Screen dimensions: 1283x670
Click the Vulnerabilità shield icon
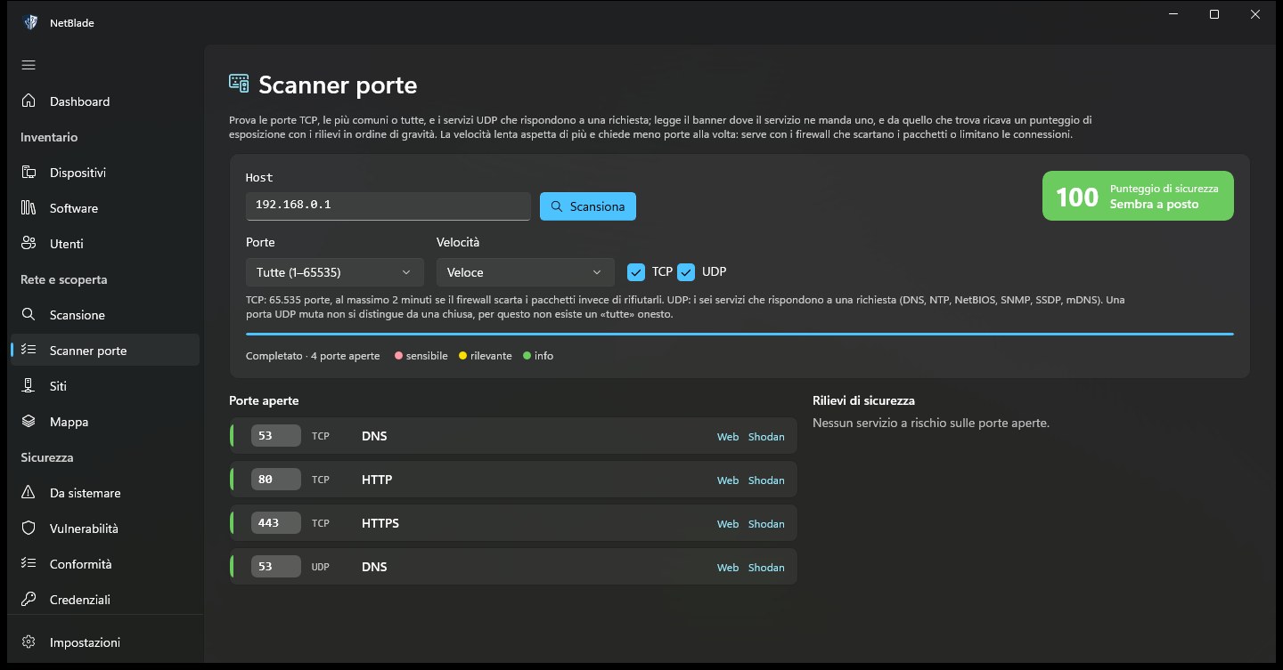[x=29, y=529]
